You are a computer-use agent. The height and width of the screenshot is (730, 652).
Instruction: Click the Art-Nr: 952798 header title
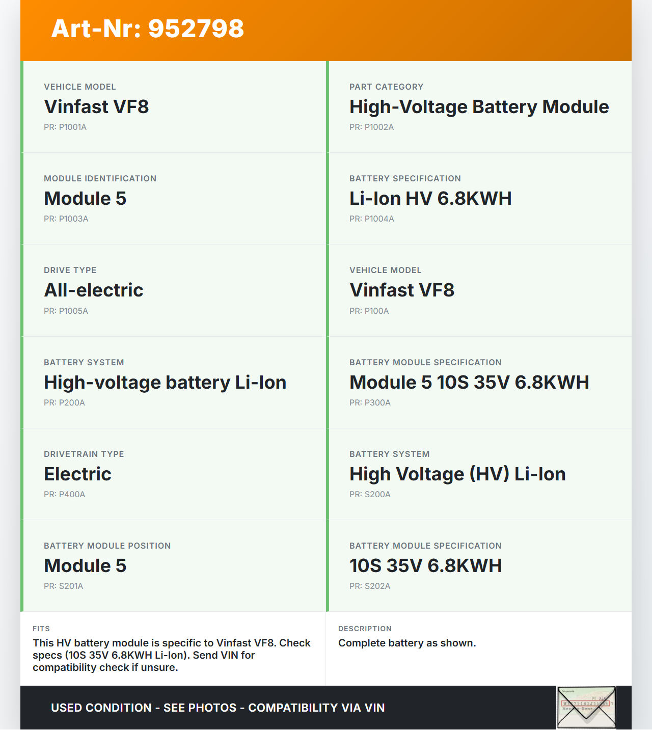148,29
